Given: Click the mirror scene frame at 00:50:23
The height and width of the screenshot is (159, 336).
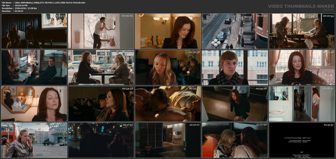Looking at the screenshot, I should click(x=34, y=104).
